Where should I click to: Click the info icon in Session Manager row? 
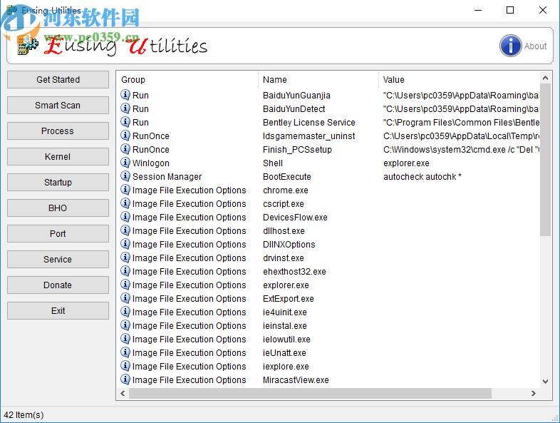(x=125, y=176)
